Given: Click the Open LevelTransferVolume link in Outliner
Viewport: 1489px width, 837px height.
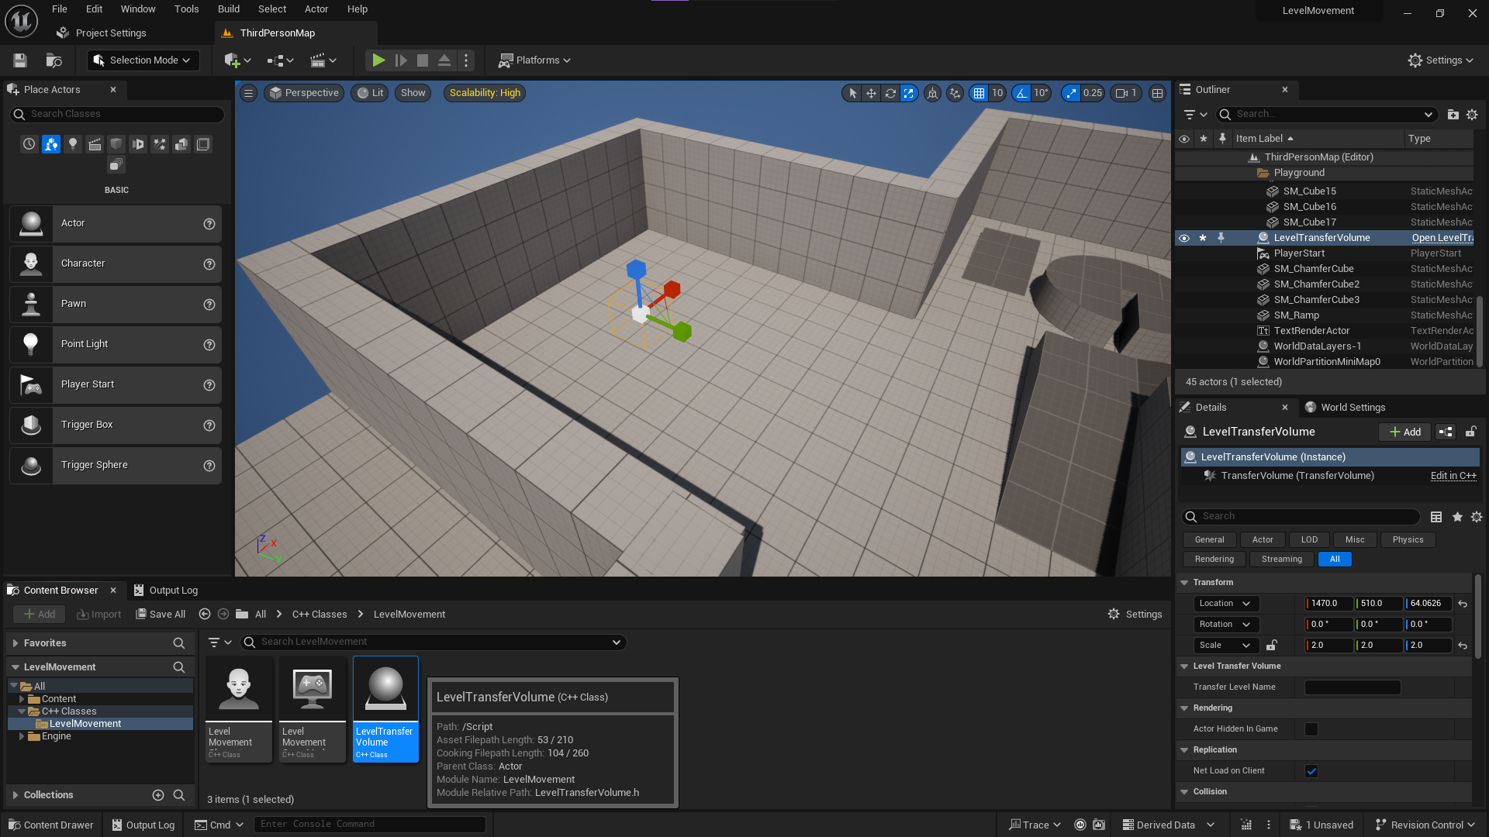Looking at the screenshot, I should pyautogui.click(x=1442, y=238).
